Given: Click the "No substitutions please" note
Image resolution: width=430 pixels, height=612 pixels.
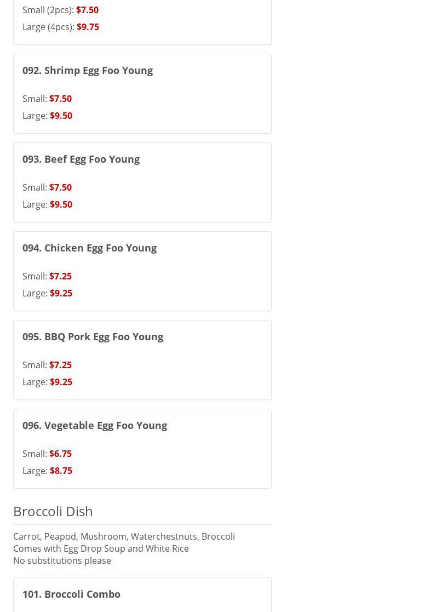Looking at the screenshot, I should coord(62,560).
